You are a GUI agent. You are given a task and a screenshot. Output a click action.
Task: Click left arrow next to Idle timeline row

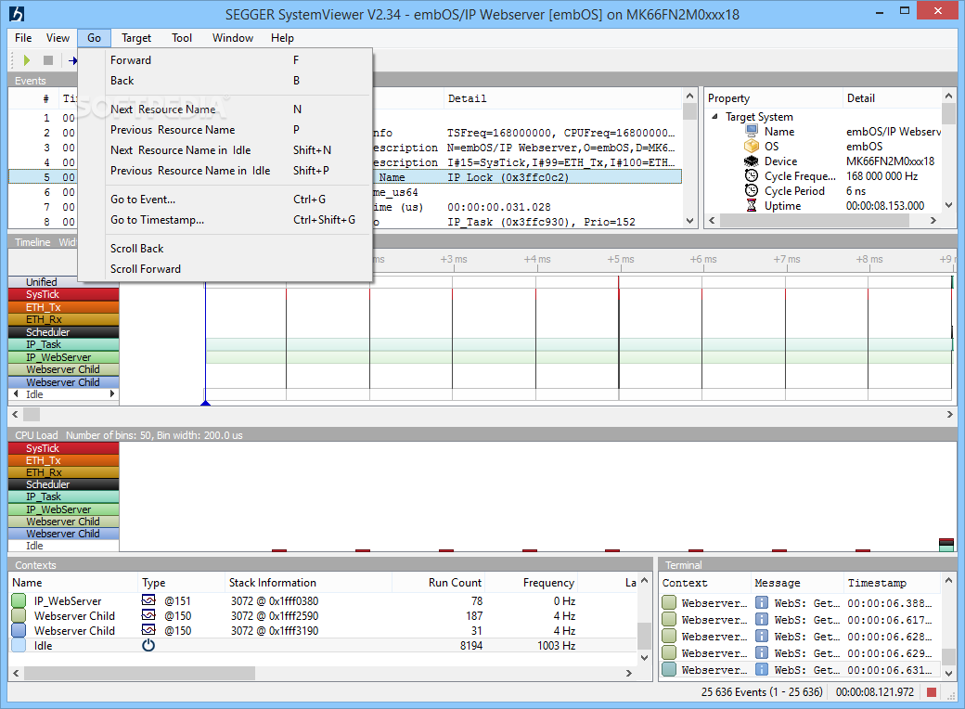pos(16,393)
